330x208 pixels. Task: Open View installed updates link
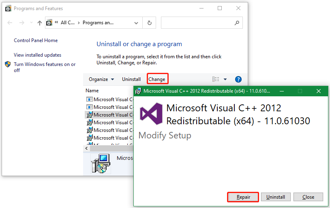pyautogui.click(x=37, y=55)
